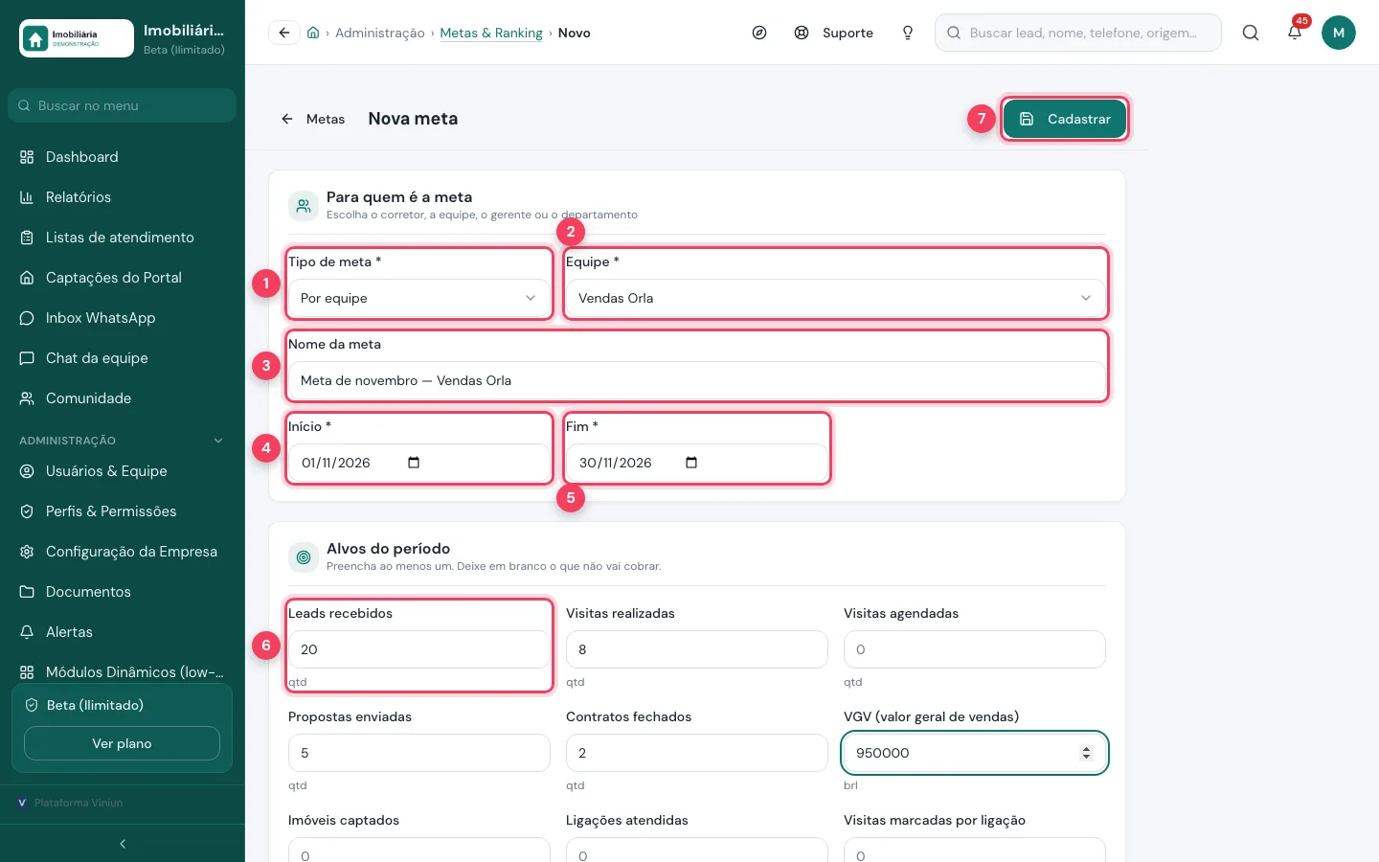Click the Leads recebidos input field
The height and width of the screenshot is (862, 1379).
point(419,649)
